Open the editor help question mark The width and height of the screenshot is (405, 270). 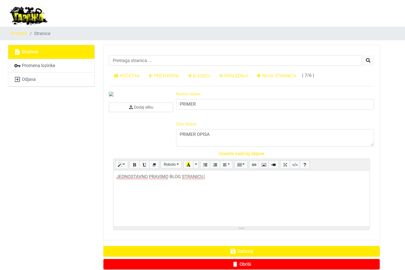[x=305, y=165]
